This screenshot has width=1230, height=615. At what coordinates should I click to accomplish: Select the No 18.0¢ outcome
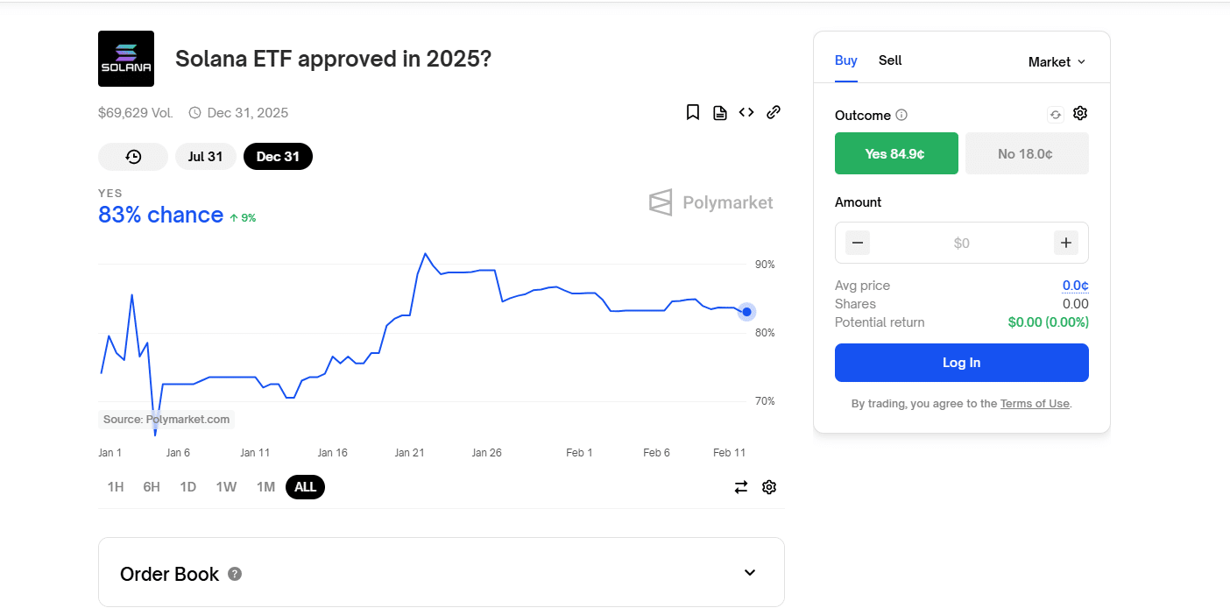1027,154
